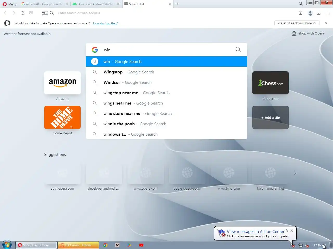Choose 'winnie the pooh' suggestion
The height and width of the screenshot is (249, 333).
tap(166, 124)
